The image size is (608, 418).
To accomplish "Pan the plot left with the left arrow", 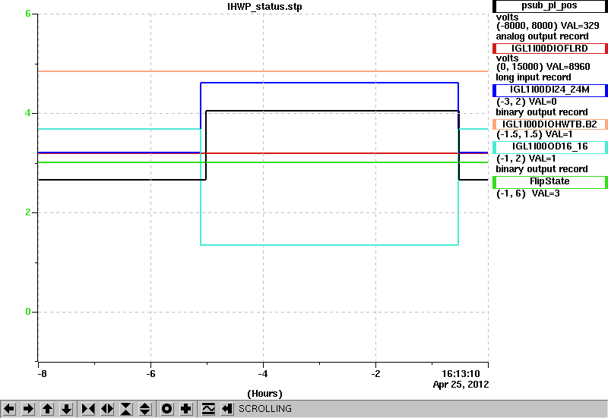I will click(9, 409).
